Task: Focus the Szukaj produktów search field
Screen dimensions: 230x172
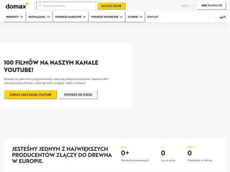Action: [66, 6]
